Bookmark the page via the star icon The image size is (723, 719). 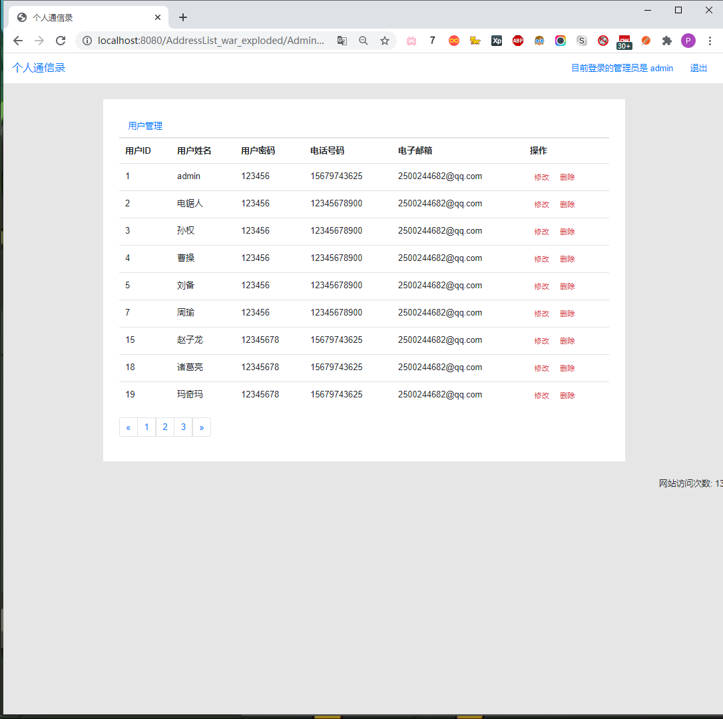385,41
